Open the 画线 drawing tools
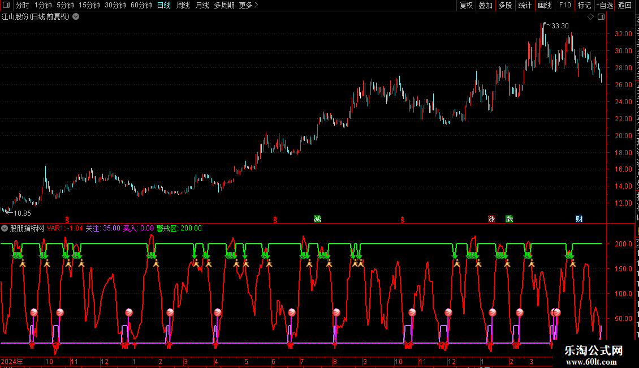The width and height of the screenshot is (639, 368). tap(545, 5)
